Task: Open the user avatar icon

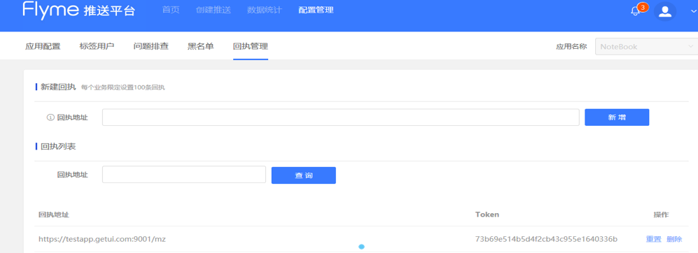Action: [665, 12]
